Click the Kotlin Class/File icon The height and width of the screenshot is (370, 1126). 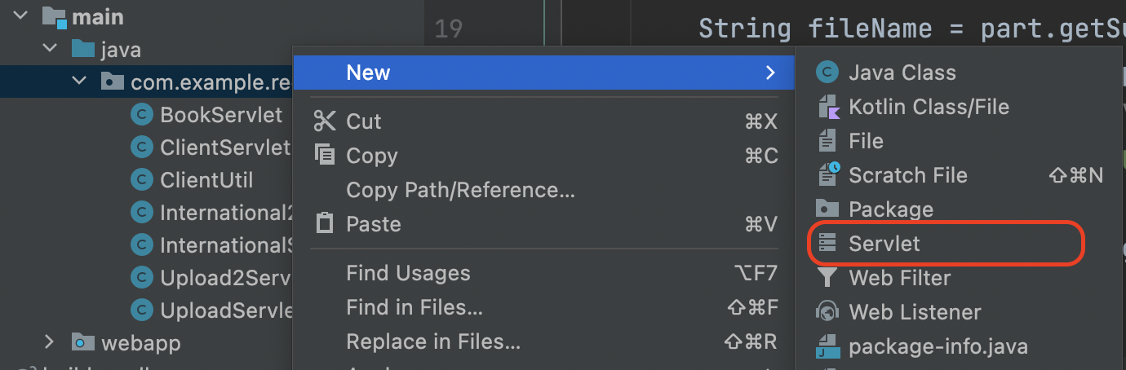tap(827, 107)
